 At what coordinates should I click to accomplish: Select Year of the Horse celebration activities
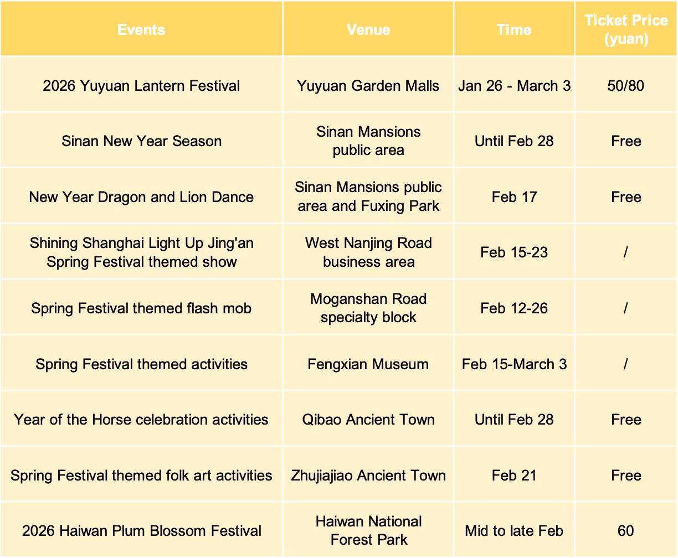(x=141, y=420)
